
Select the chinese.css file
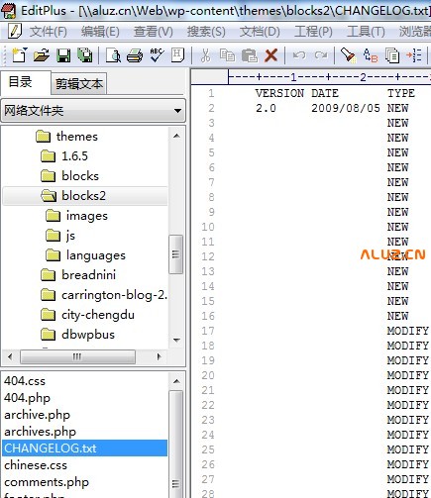36,465
